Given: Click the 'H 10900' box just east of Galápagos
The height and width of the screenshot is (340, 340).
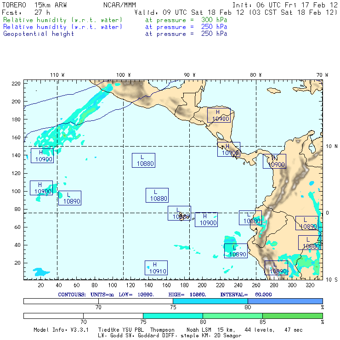Looking at the screenshot, I should pos(206,220).
